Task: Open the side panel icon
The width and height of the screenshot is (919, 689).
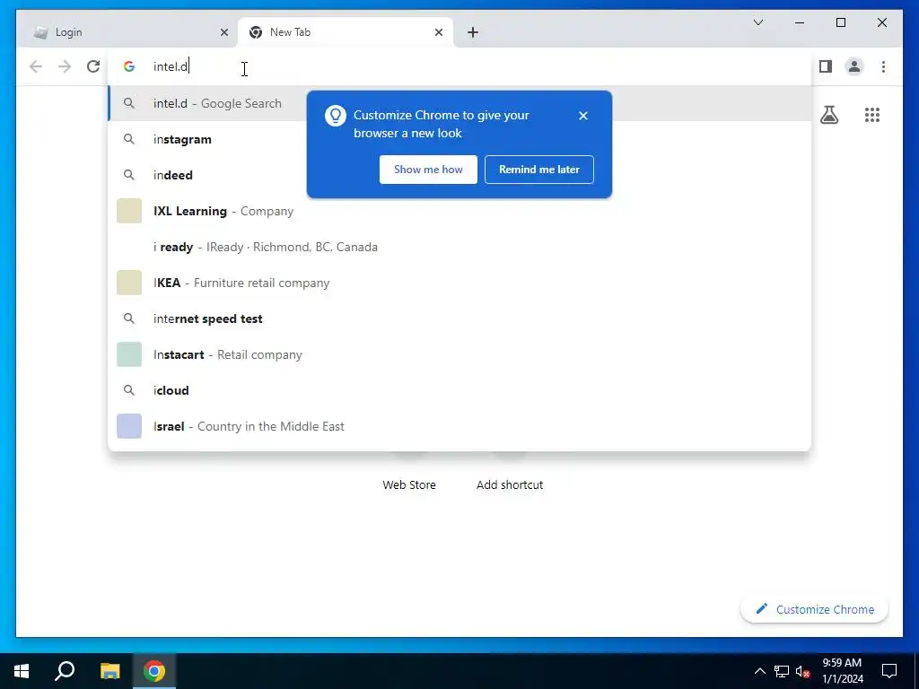Action: [826, 66]
